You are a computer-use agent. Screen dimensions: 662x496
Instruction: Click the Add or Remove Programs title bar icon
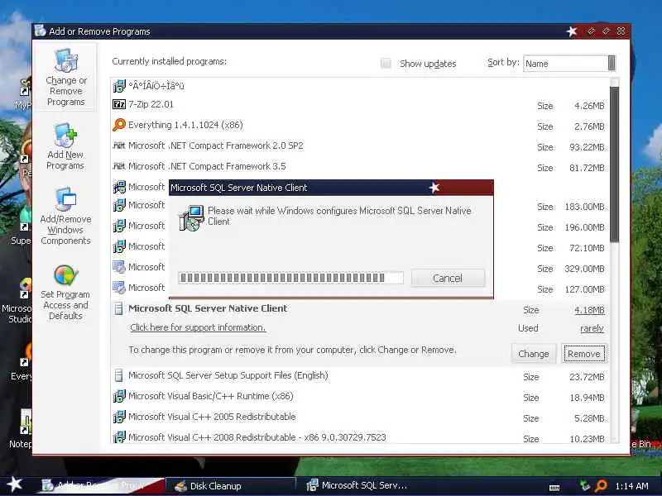(x=40, y=31)
